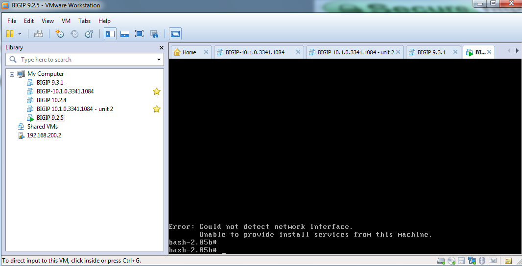522x266 pixels.
Task: Open the library search filter dropdown
Action: coord(159,60)
